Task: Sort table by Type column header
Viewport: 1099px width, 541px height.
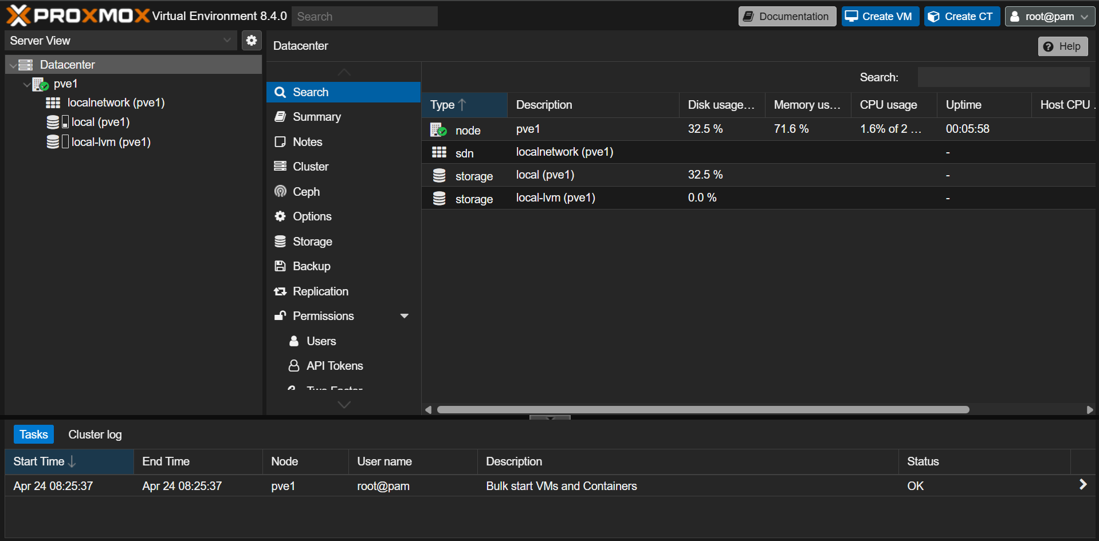Action: [464, 105]
